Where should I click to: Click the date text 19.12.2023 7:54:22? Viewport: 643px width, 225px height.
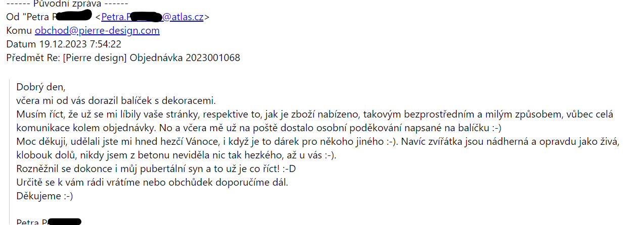[x=80, y=44]
